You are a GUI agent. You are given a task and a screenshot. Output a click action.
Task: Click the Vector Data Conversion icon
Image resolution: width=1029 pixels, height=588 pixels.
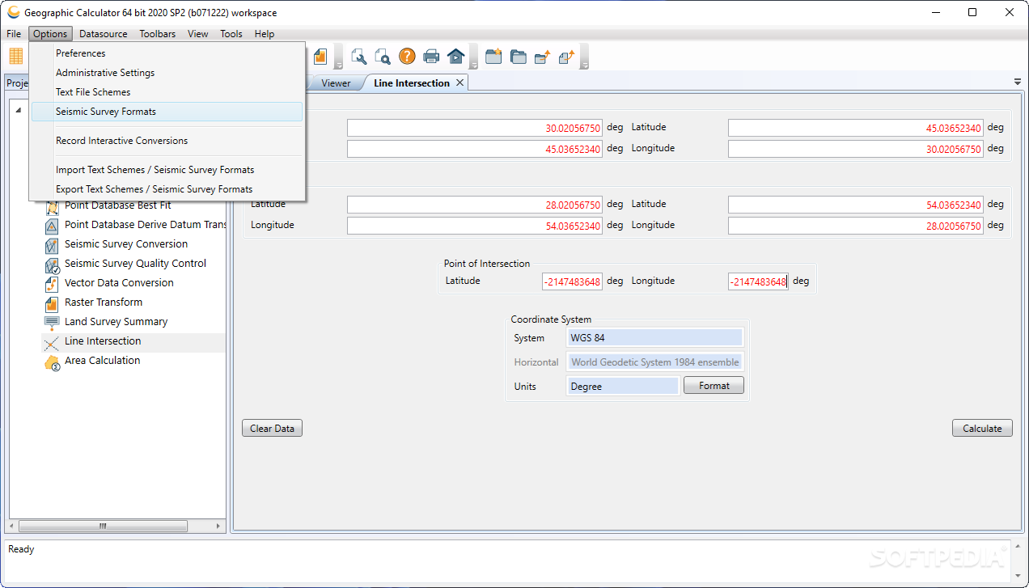click(x=52, y=283)
